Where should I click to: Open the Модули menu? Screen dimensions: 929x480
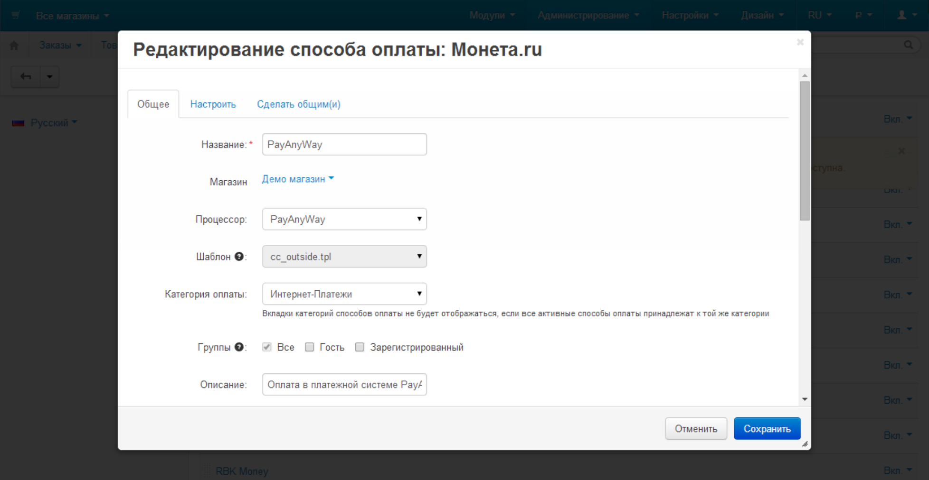(492, 15)
